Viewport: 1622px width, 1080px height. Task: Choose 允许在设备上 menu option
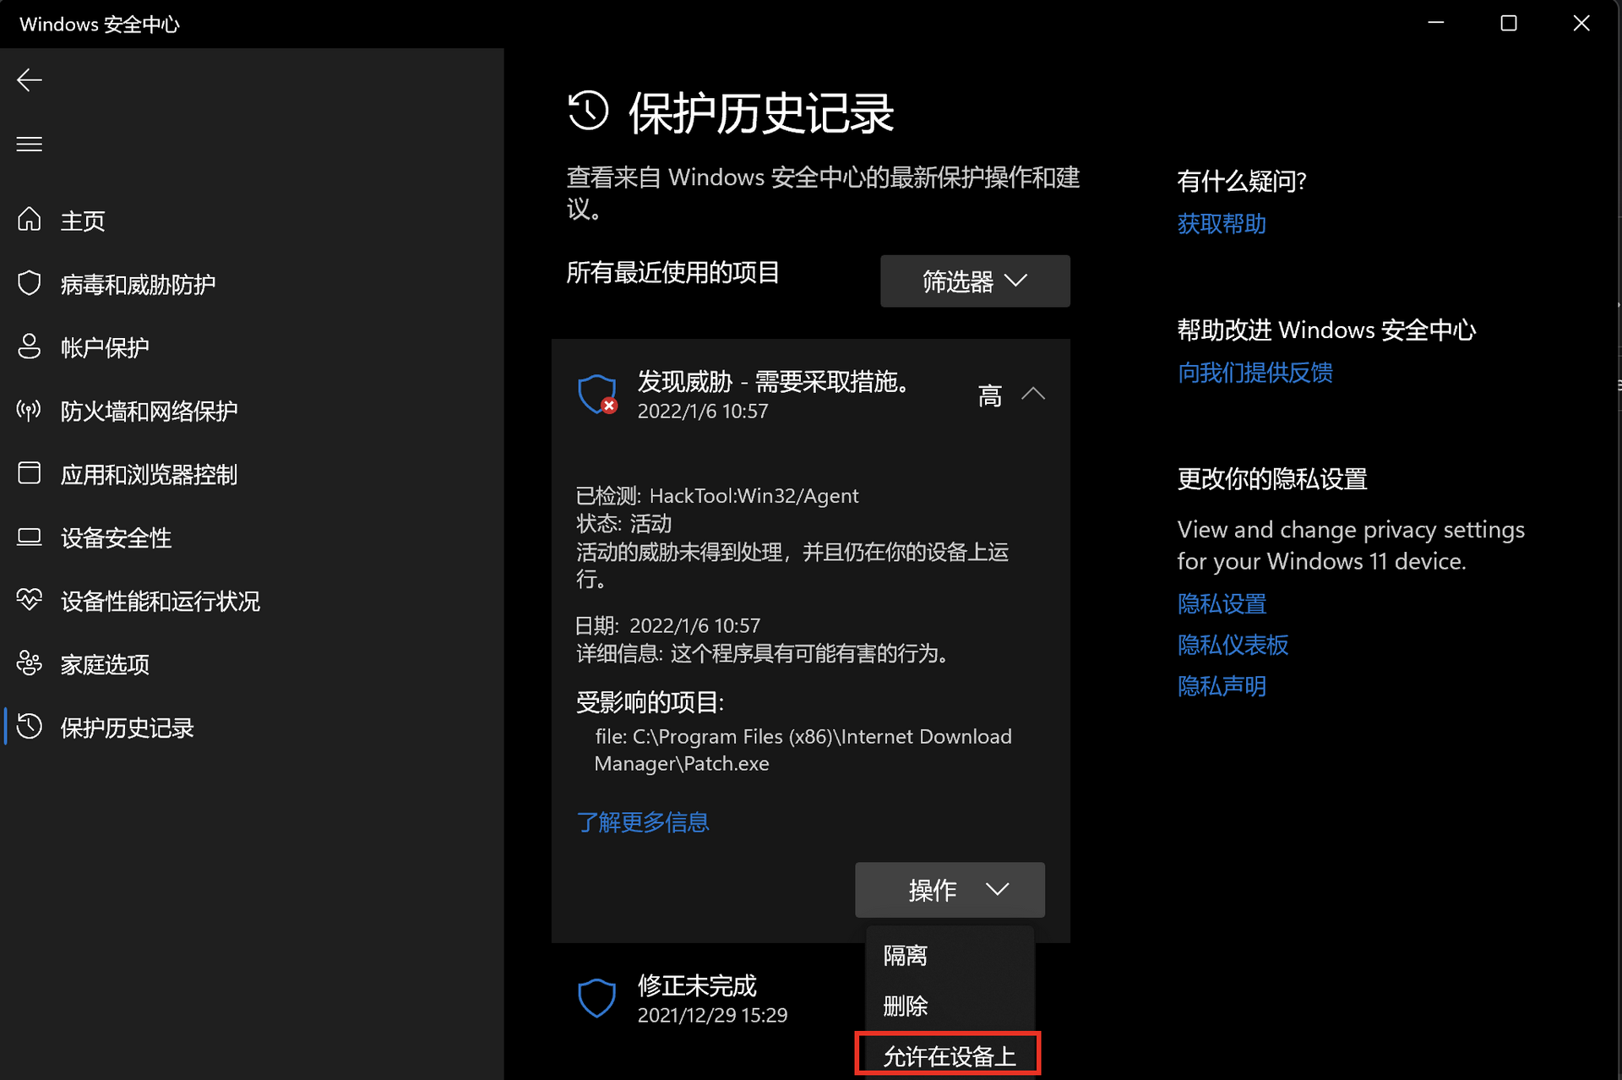(948, 1055)
